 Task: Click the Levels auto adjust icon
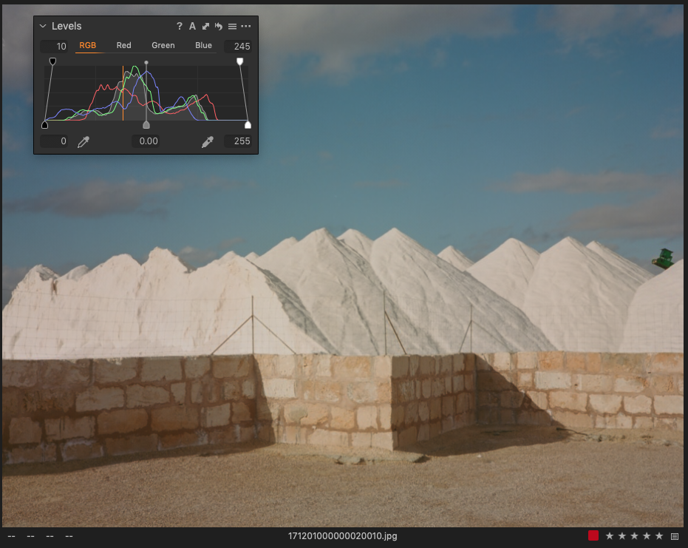(x=192, y=26)
